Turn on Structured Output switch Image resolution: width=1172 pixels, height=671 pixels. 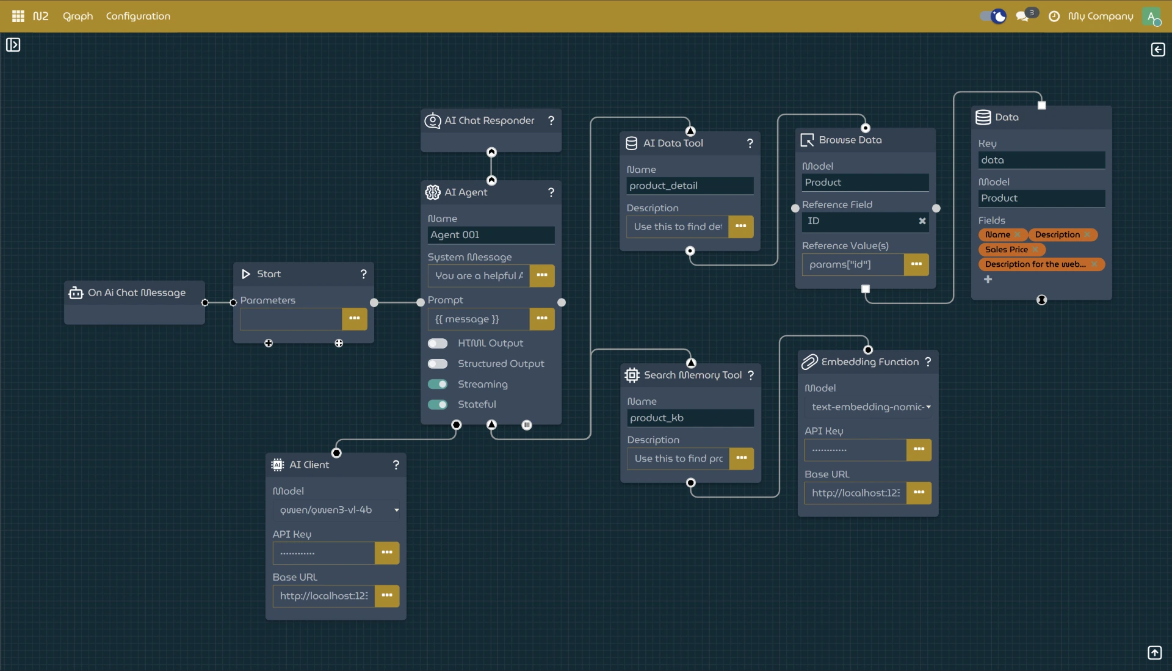click(438, 364)
